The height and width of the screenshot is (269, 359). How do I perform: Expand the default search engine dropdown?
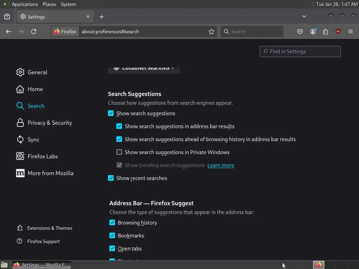pos(144,69)
